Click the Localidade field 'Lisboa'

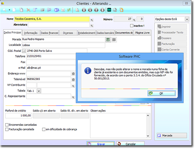coord(63,45)
